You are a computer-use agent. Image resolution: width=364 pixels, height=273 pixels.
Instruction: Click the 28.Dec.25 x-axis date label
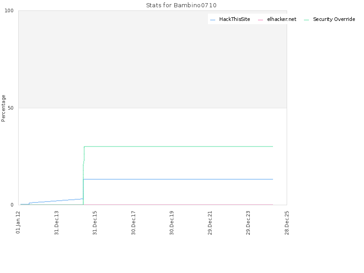tap(287, 223)
